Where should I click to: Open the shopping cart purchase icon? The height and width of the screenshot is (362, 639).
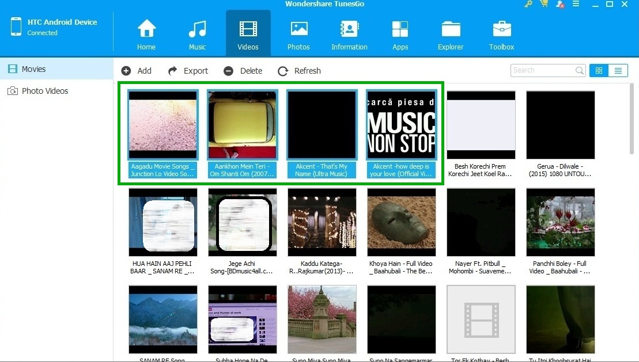[x=544, y=5]
